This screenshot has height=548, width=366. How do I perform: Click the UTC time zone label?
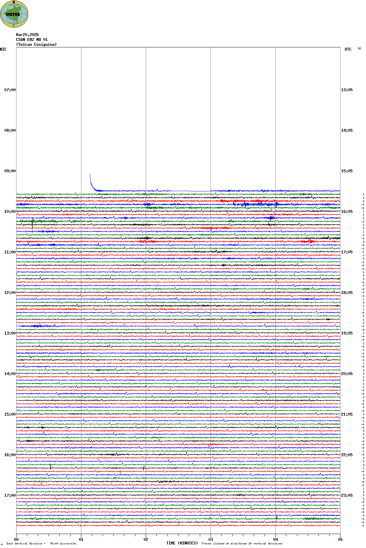[x=348, y=49]
